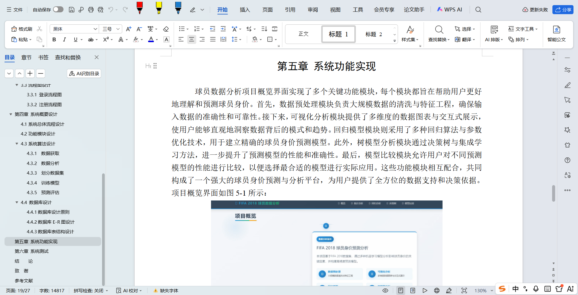
Task: Apply the 标题 2 style
Action: pyautogui.click(x=374, y=34)
